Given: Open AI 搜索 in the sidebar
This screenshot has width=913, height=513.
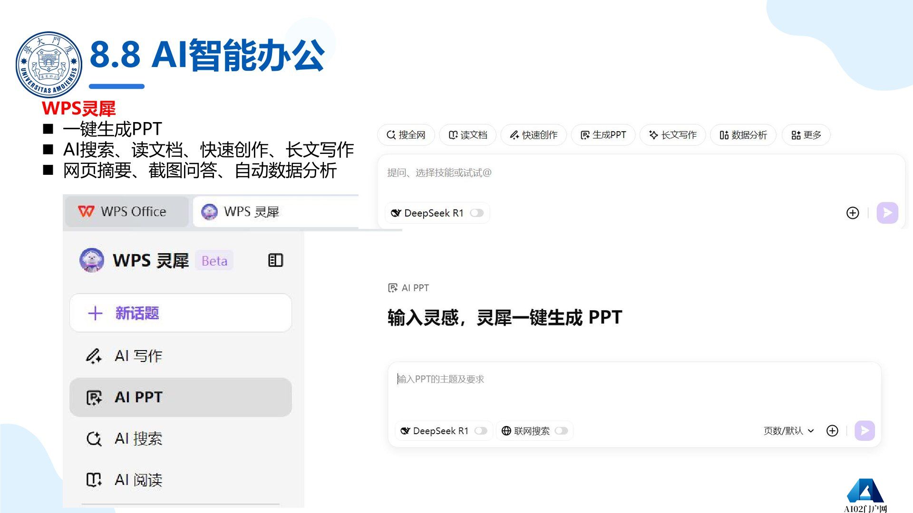Looking at the screenshot, I should (x=181, y=439).
